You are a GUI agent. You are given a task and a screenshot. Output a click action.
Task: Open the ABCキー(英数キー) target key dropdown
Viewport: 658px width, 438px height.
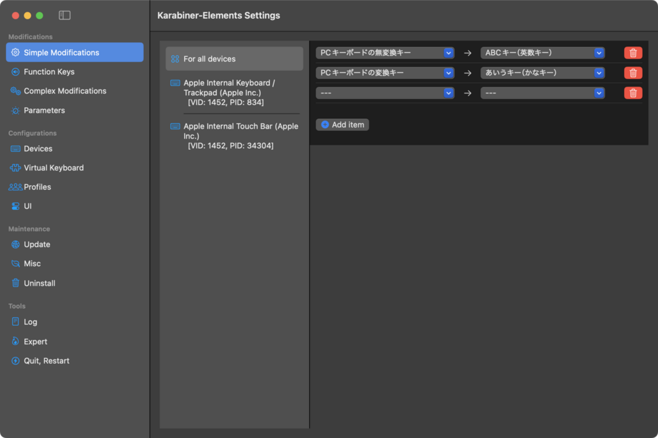(x=543, y=53)
